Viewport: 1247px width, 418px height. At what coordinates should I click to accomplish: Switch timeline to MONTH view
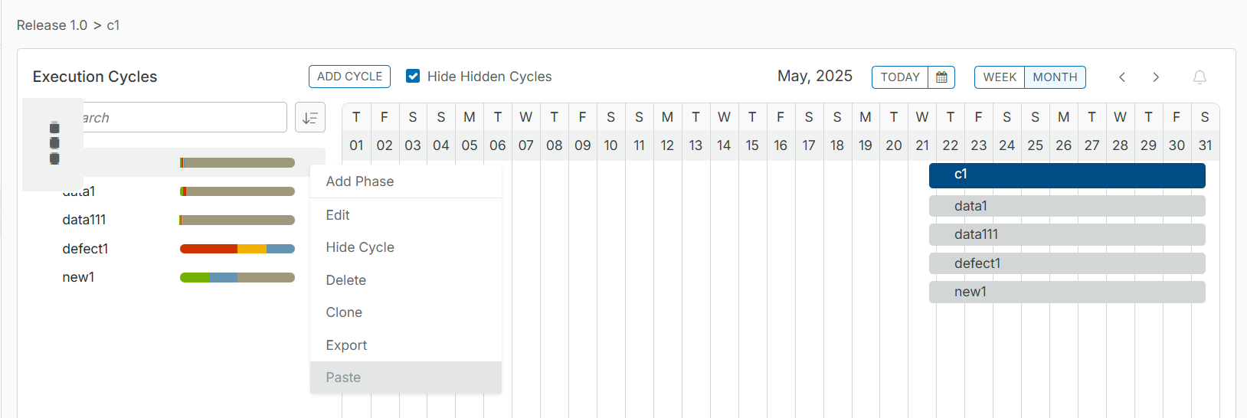tap(1055, 77)
